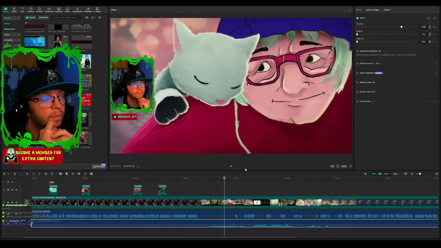Enable Reduce noise checkbox
This screenshot has height=248, width=441.
(x=357, y=82)
